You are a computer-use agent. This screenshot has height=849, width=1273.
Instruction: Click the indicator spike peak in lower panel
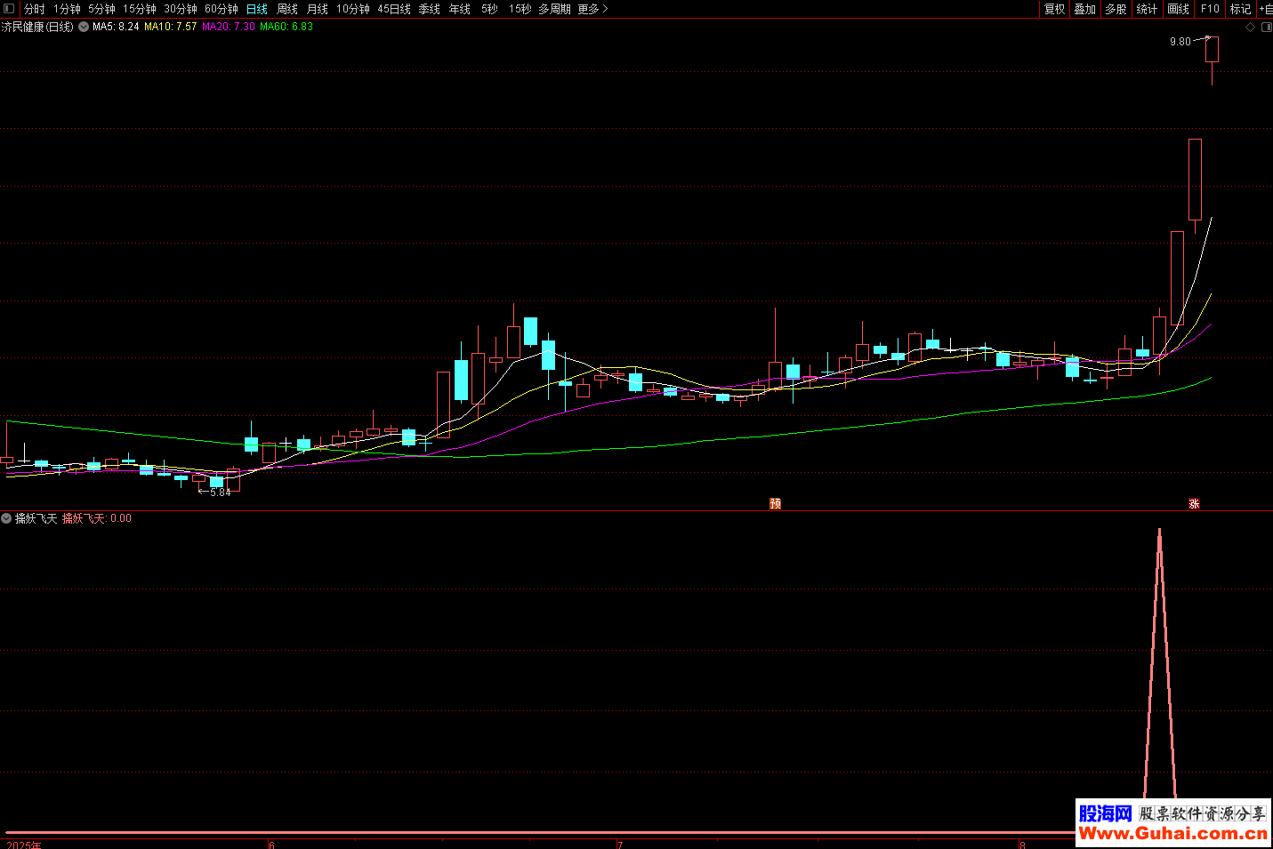pyautogui.click(x=1159, y=531)
